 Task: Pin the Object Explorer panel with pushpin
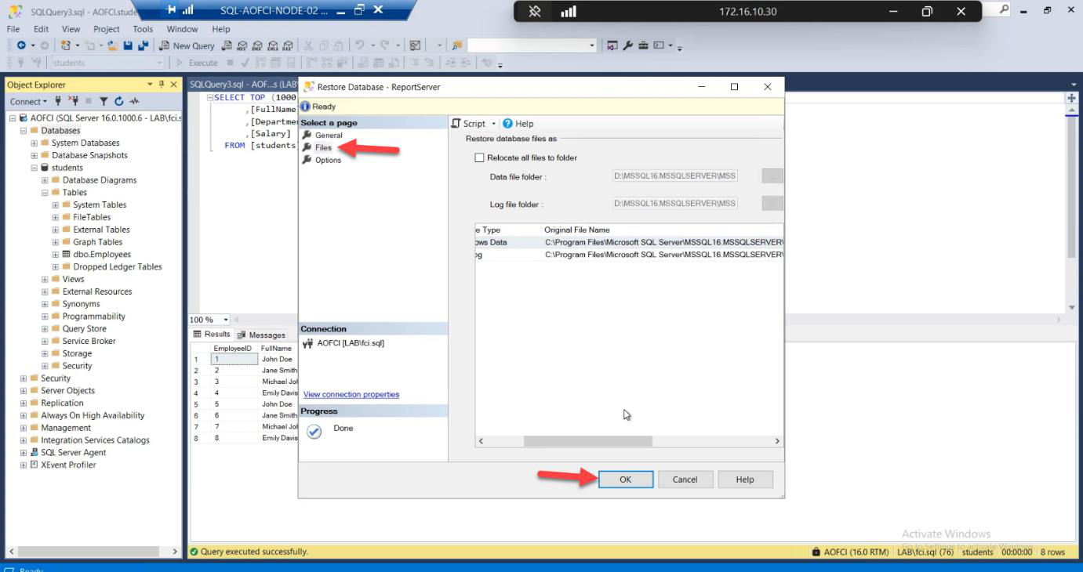(x=162, y=84)
